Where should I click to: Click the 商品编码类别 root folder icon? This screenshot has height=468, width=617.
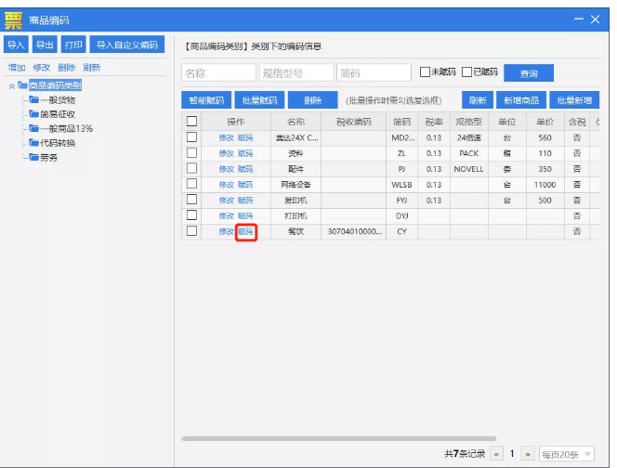tap(23, 84)
